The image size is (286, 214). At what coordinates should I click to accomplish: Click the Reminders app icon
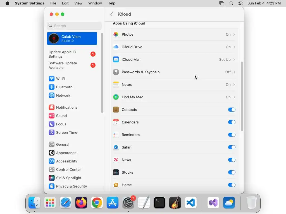(116, 135)
